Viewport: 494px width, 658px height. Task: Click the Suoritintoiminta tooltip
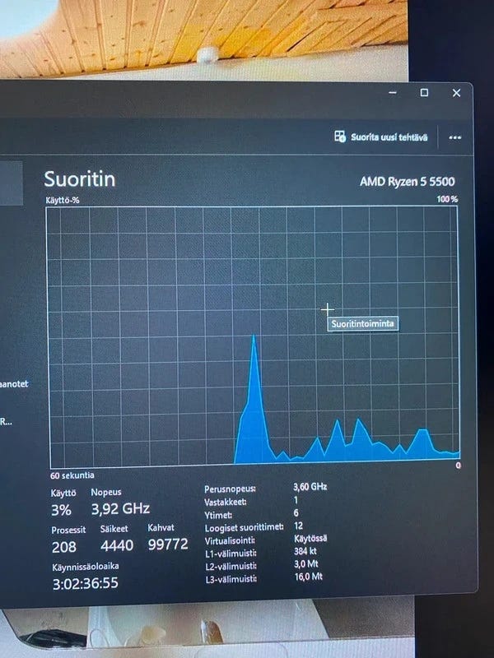[362, 323]
